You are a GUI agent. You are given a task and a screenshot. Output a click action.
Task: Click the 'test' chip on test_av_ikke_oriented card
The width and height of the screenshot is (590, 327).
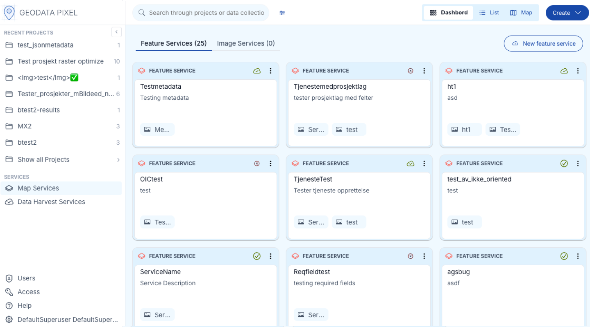[x=465, y=222]
